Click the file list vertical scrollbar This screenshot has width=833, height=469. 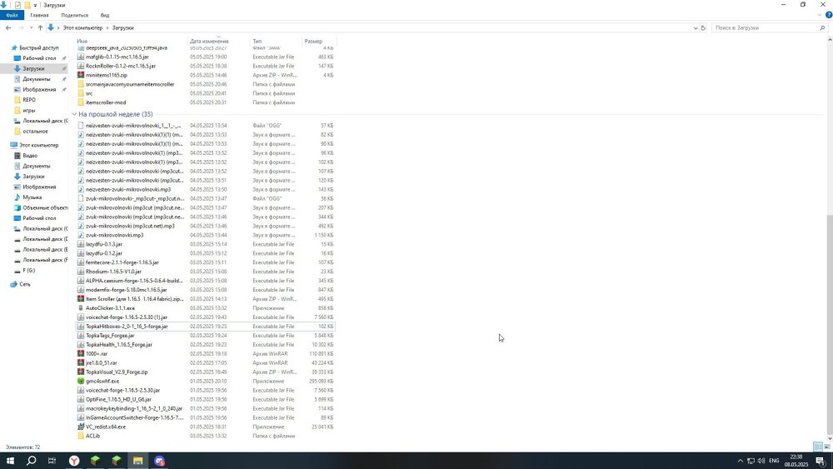[830, 324]
